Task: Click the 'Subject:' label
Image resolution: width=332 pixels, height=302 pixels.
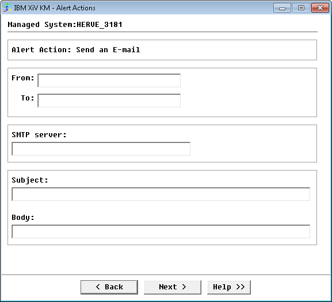Action: tap(30, 180)
